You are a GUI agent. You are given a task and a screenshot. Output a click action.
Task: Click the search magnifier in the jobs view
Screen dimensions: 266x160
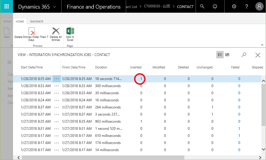coord(244,55)
